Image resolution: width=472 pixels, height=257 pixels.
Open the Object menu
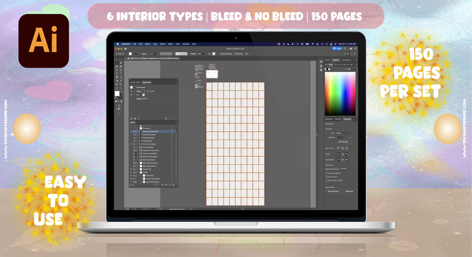(x=148, y=44)
